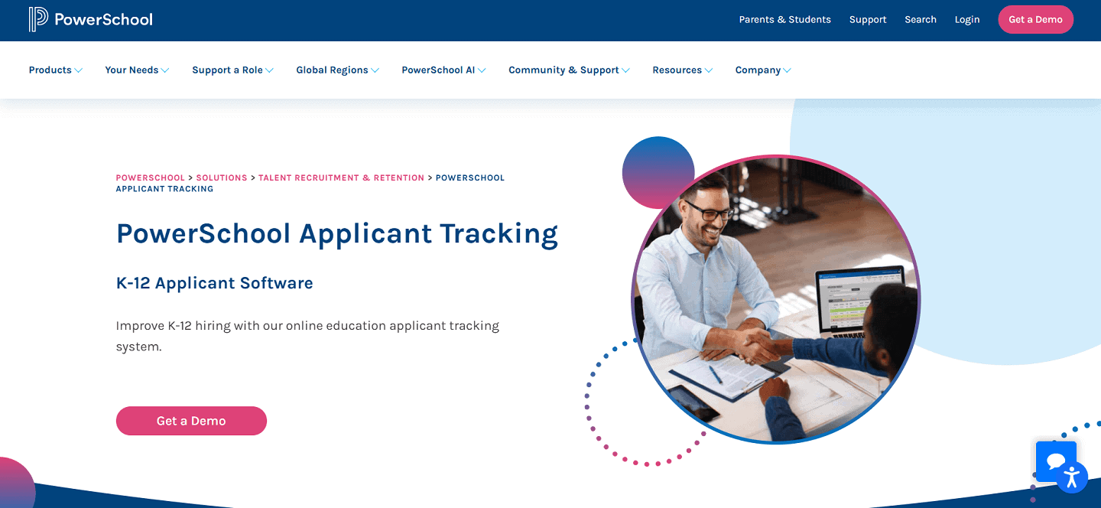Open the Support link in header

click(x=868, y=20)
